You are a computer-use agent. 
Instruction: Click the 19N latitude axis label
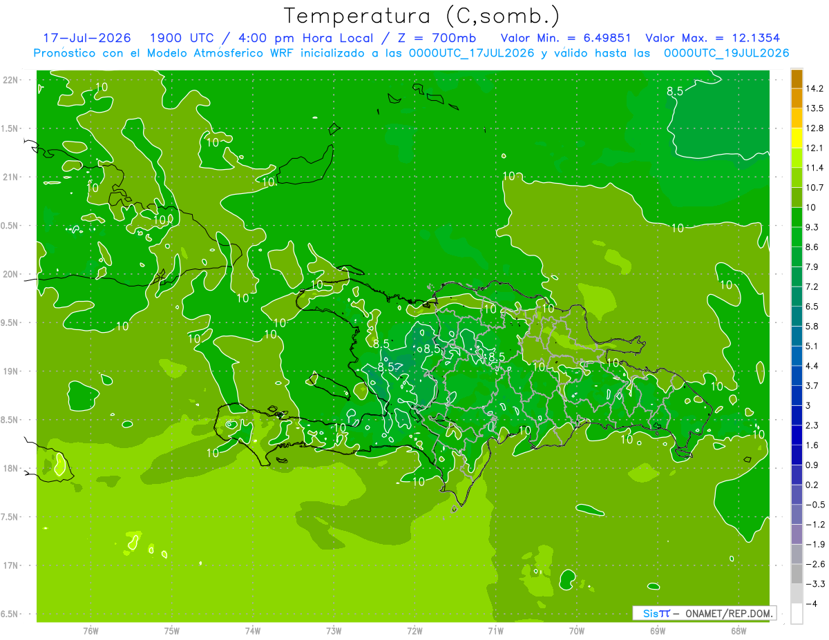pos(11,371)
